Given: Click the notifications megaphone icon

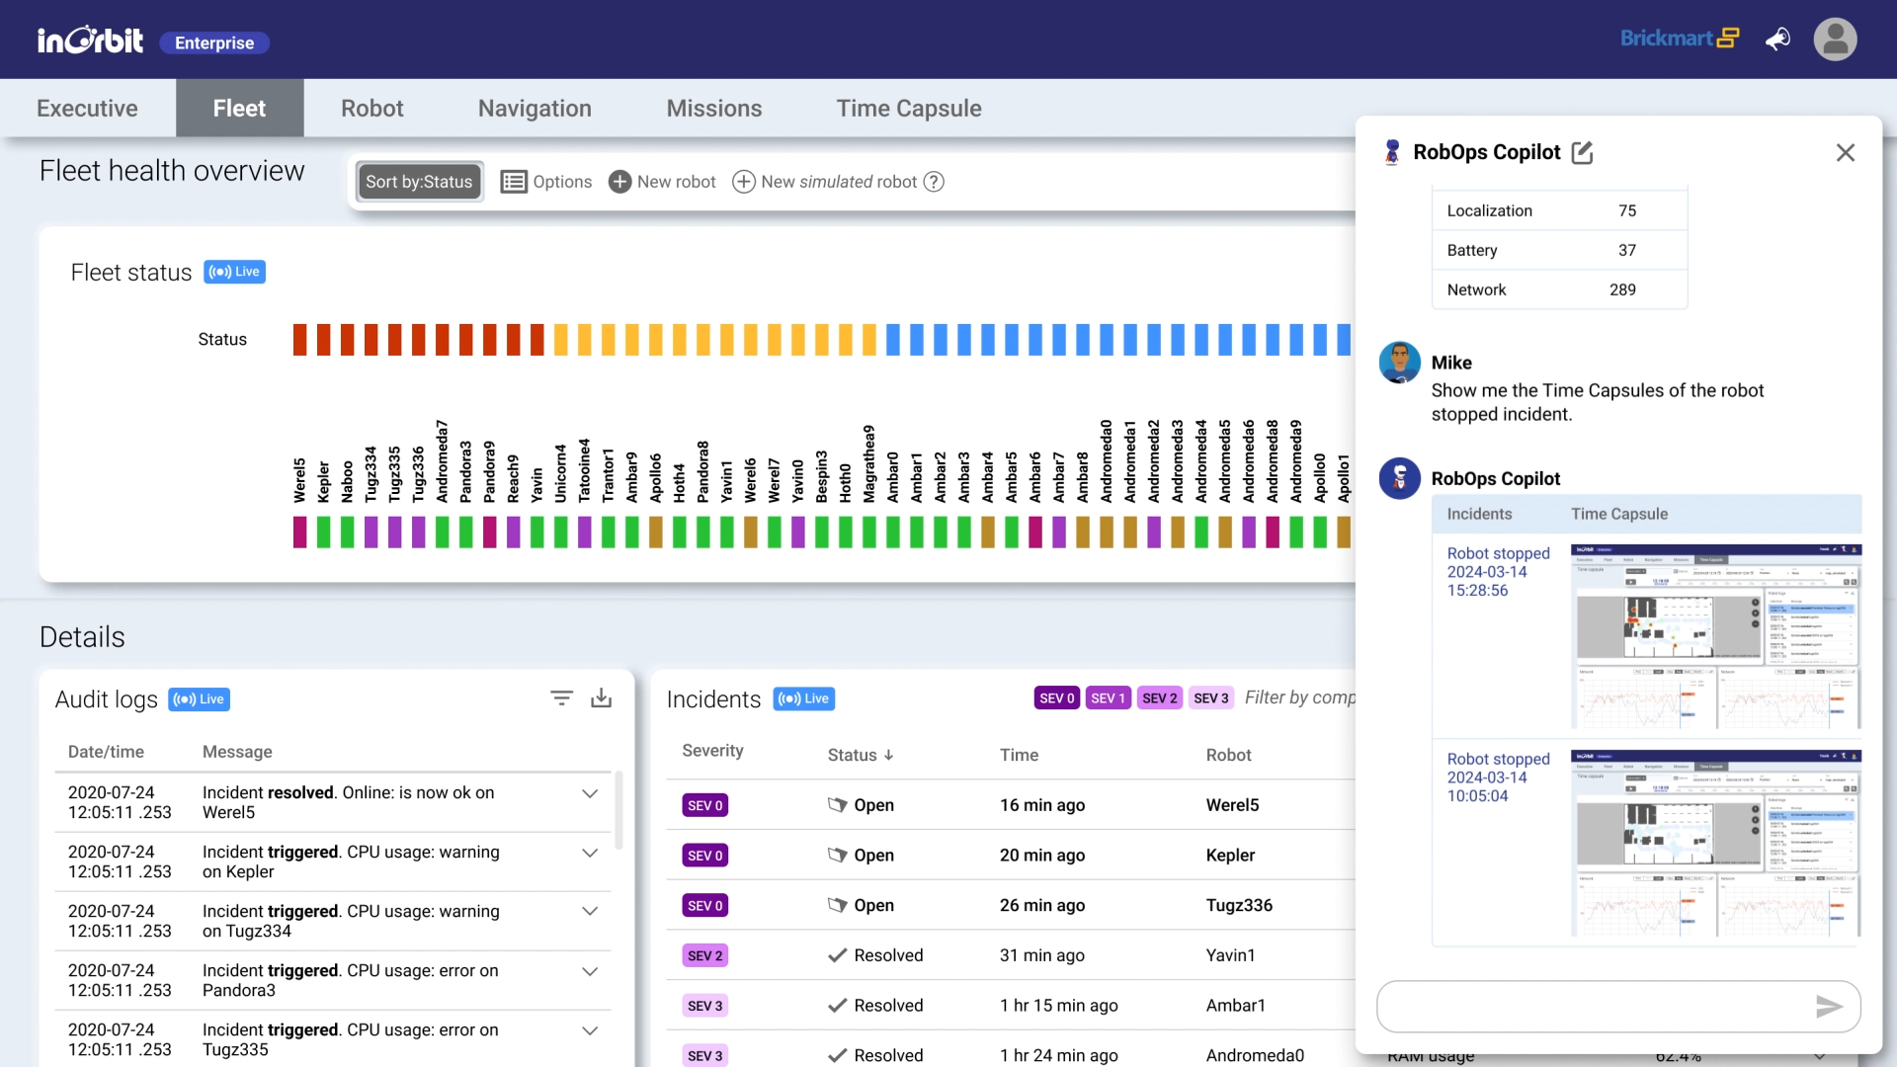Looking at the screenshot, I should click(x=1777, y=40).
